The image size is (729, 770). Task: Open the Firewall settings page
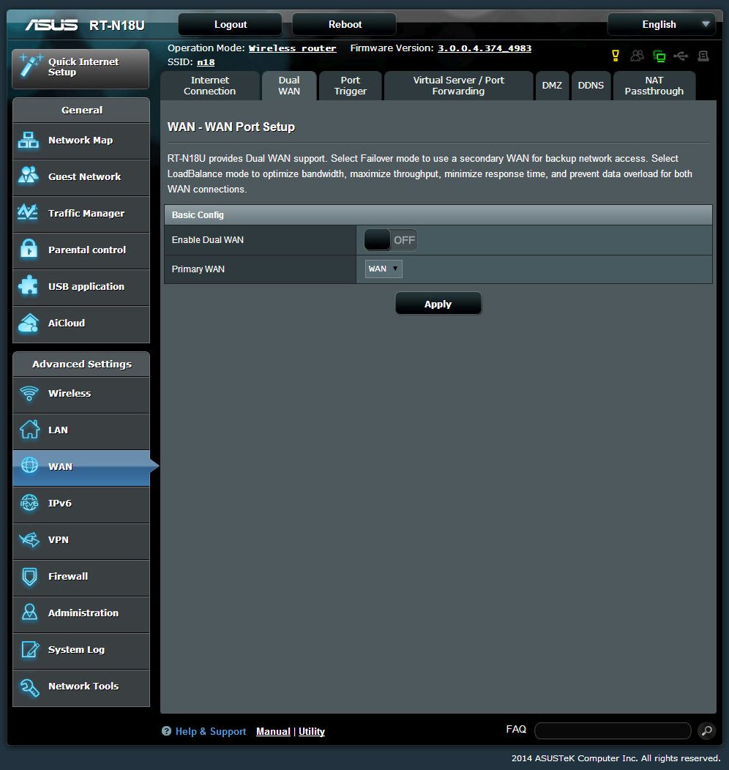coord(81,577)
